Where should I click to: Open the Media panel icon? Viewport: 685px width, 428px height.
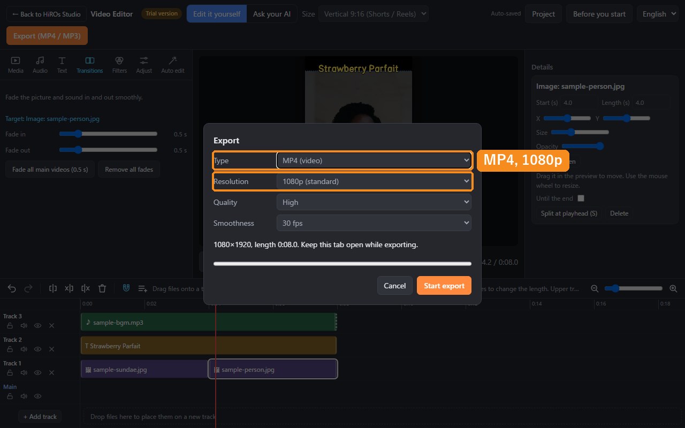click(16, 65)
